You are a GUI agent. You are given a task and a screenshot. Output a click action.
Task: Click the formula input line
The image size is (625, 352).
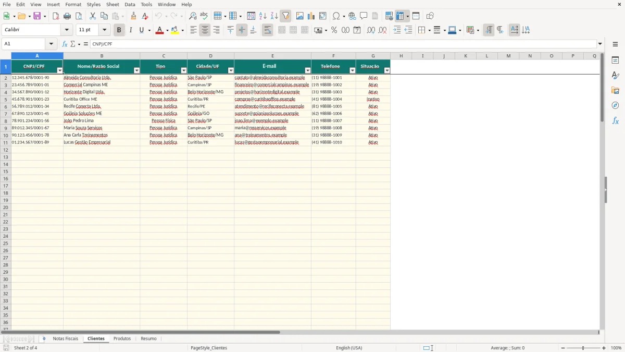(344, 44)
